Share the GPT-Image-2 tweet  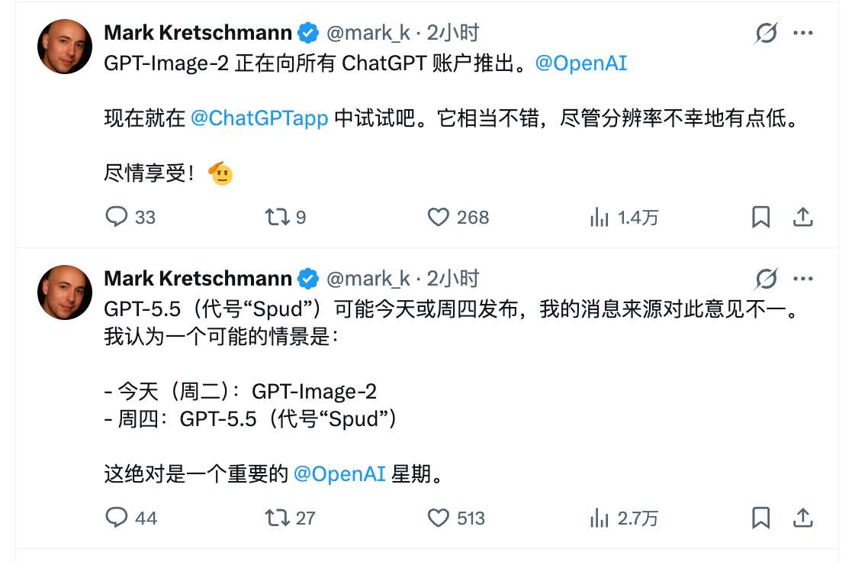click(803, 217)
